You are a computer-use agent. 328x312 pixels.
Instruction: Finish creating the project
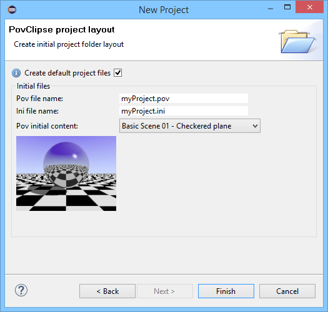226,291
